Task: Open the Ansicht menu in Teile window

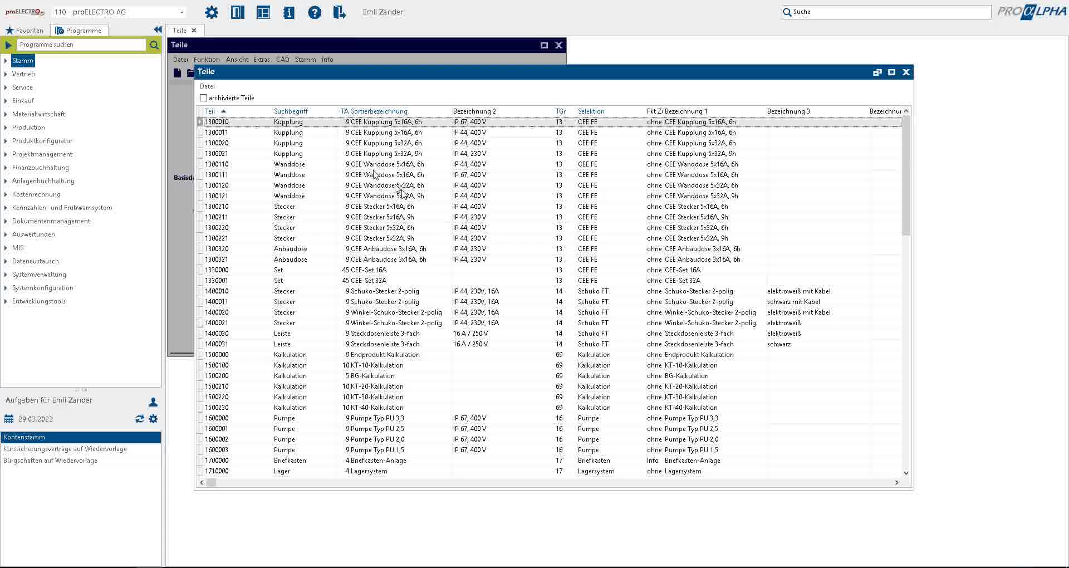Action: pos(237,59)
